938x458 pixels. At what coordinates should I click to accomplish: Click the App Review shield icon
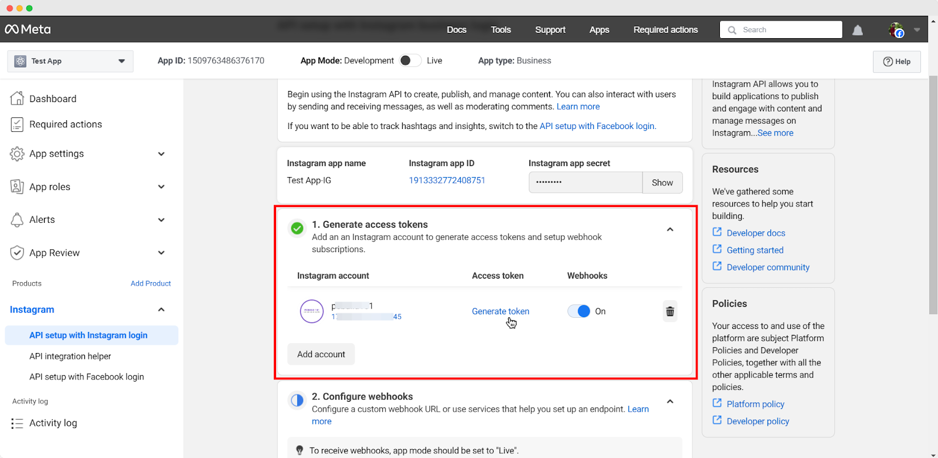17,253
